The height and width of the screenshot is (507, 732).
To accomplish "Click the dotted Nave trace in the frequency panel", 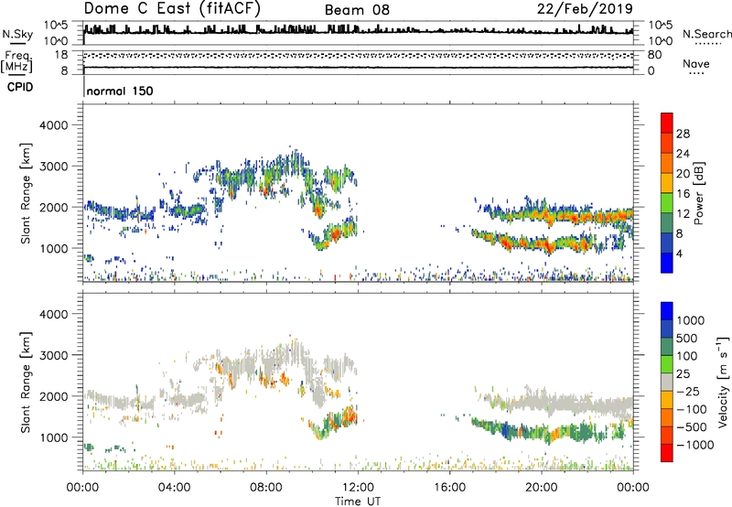I will (358, 56).
